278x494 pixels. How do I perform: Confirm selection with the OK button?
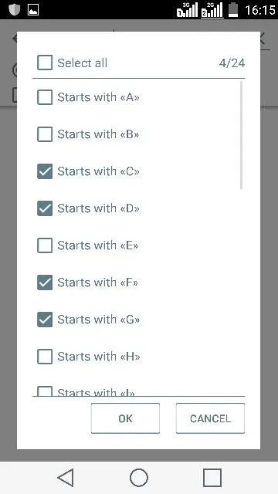point(125,418)
